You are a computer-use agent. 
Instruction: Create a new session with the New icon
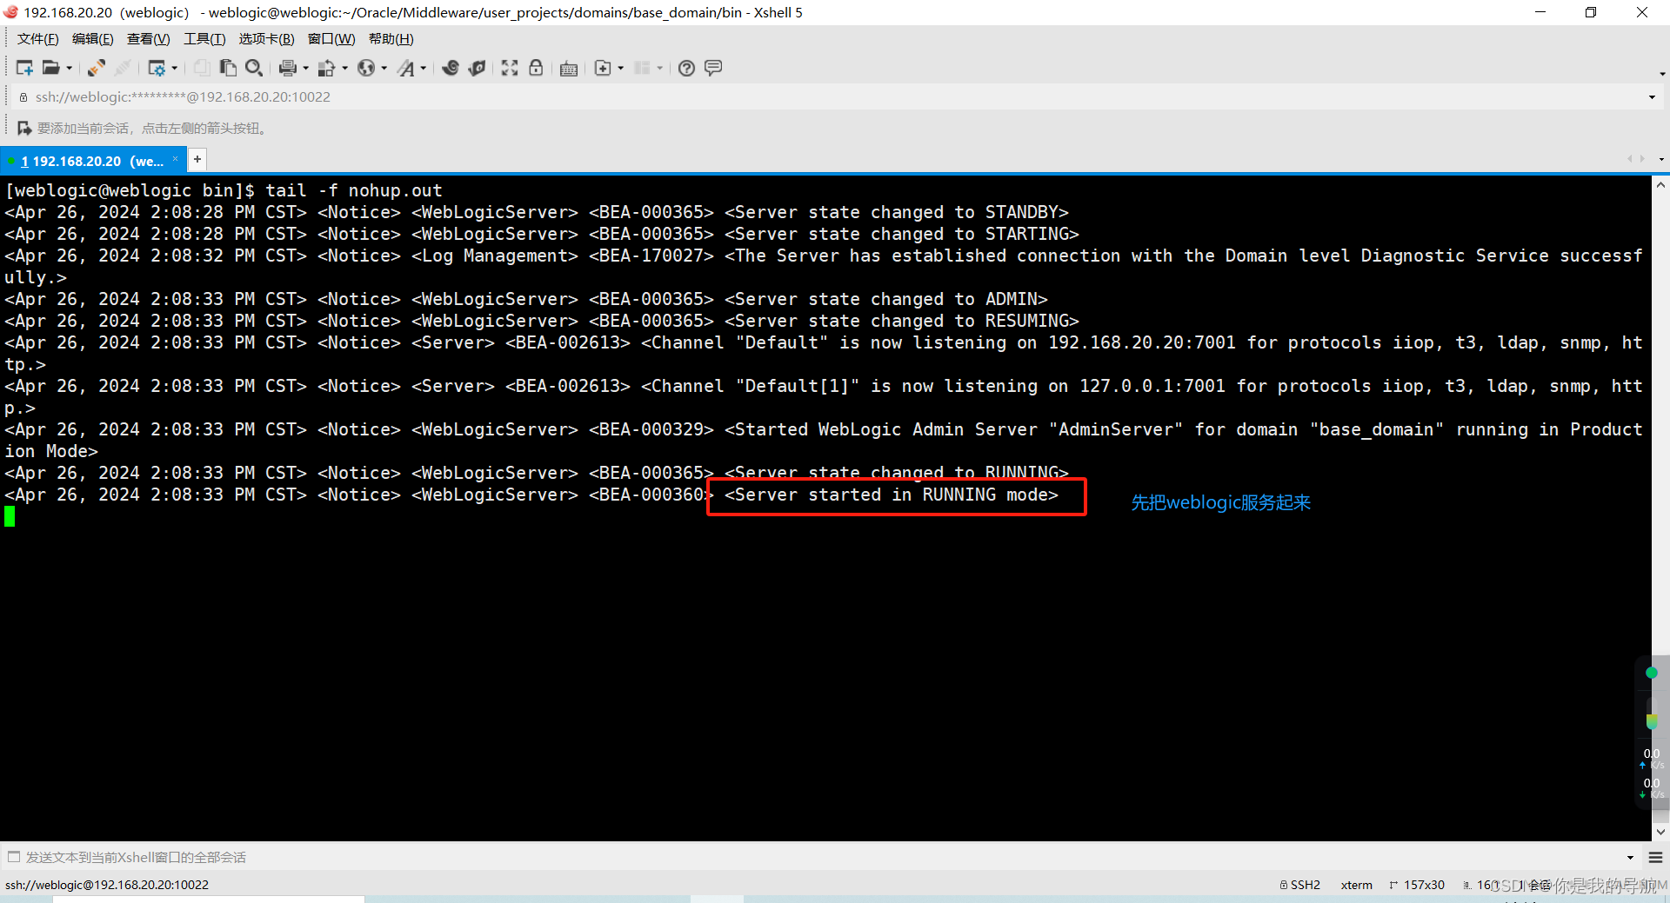point(23,68)
